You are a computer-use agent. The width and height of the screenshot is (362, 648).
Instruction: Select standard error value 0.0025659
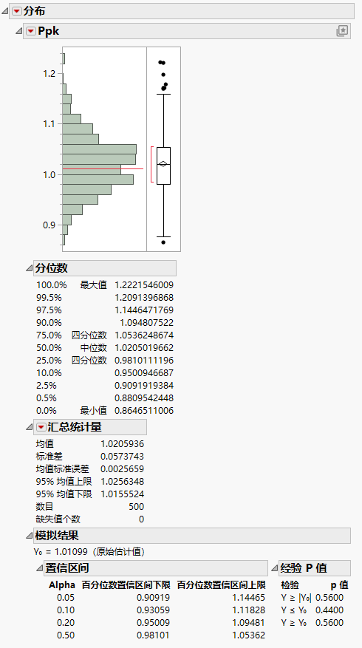(123, 469)
